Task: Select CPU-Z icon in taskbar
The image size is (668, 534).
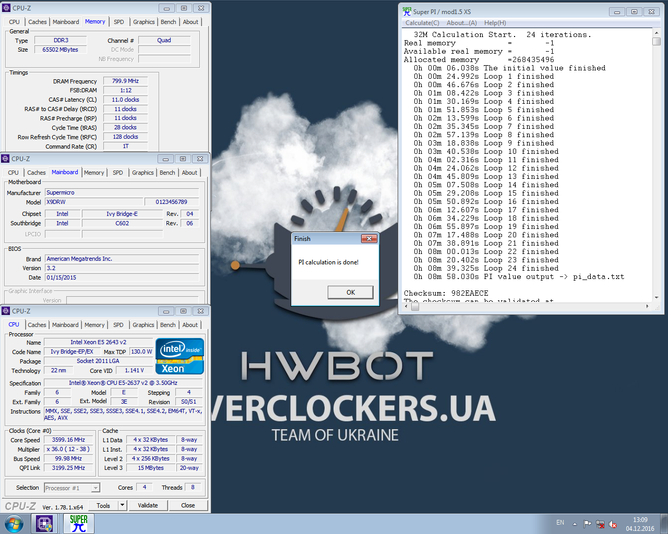Action: click(x=44, y=524)
